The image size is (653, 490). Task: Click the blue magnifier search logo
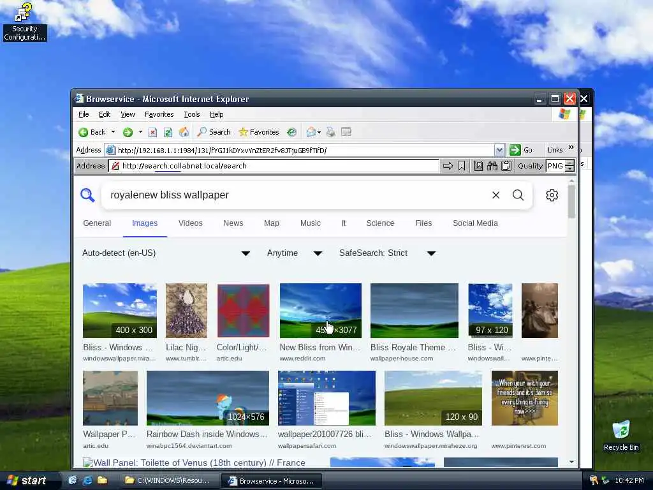[x=87, y=195]
